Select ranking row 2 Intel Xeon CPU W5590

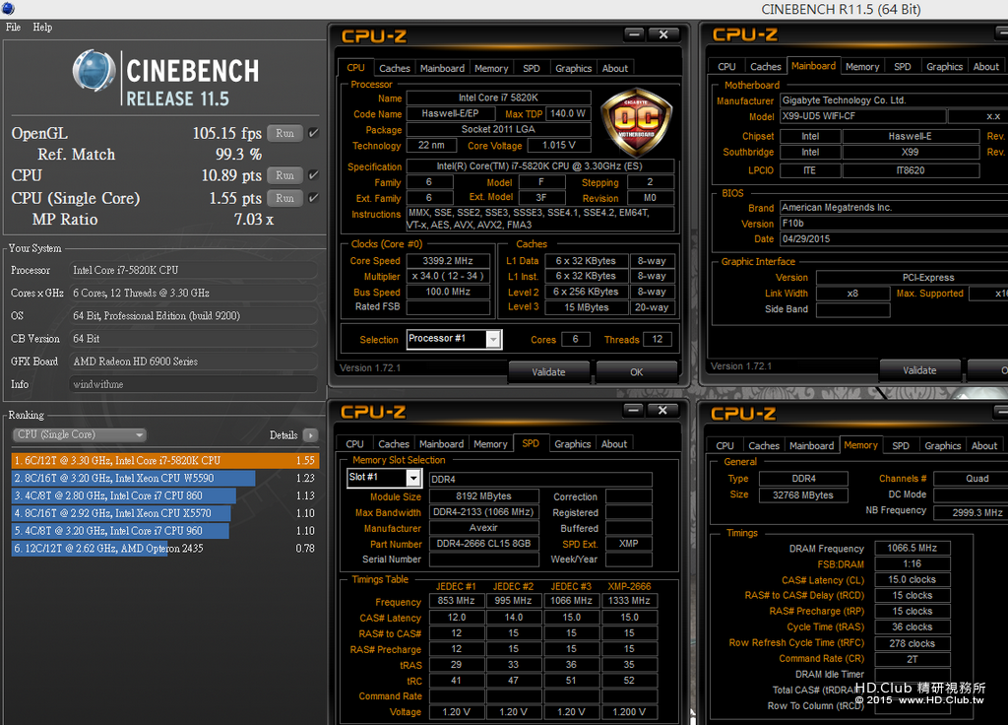[x=165, y=478]
